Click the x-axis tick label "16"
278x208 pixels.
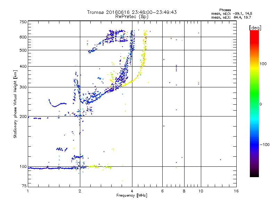click(236, 191)
